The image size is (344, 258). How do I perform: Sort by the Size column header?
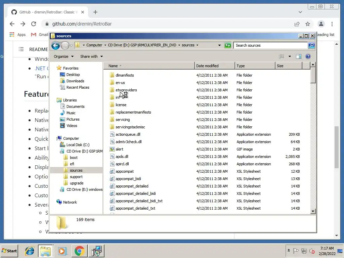pyautogui.click(x=289, y=66)
